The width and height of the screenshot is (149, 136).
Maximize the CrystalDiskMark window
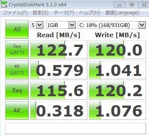pos(132,5)
